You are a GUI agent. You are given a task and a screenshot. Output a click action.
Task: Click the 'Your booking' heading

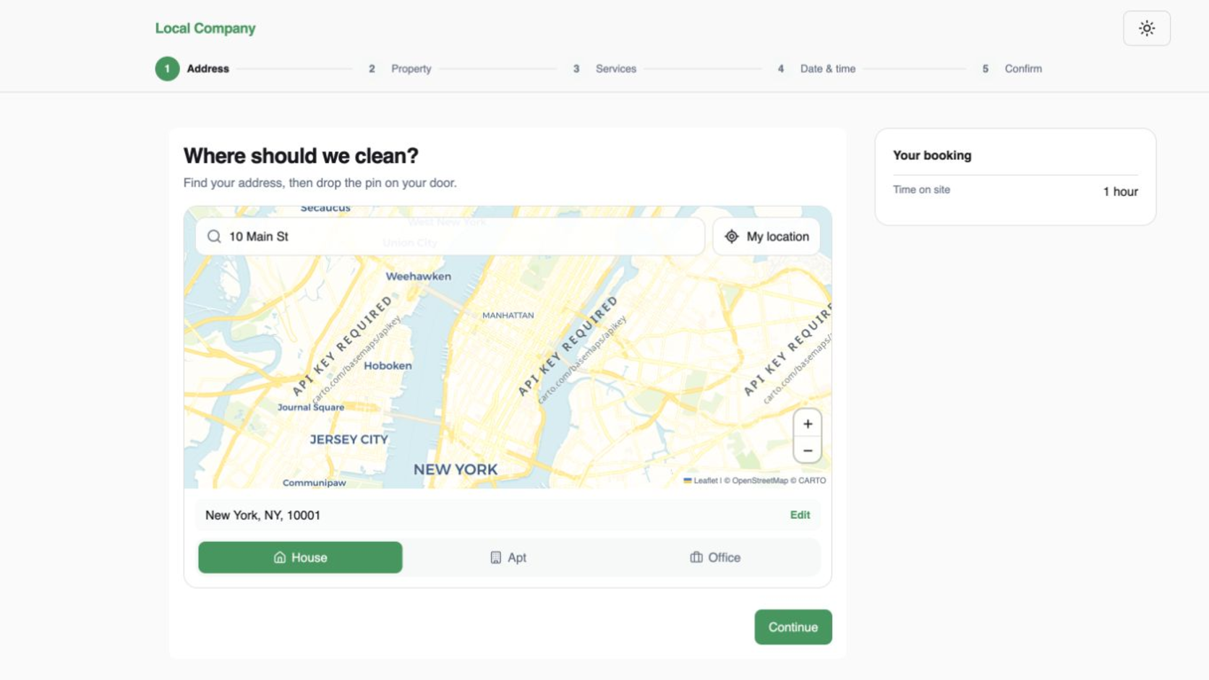(931, 155)
